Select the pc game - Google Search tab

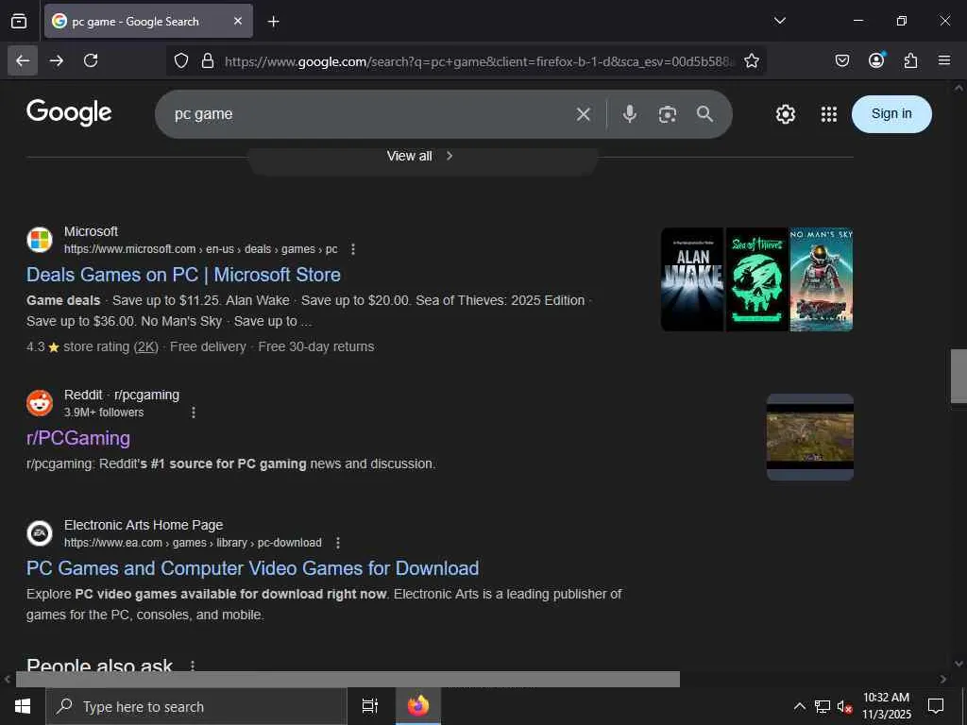[x=148, y=21]
